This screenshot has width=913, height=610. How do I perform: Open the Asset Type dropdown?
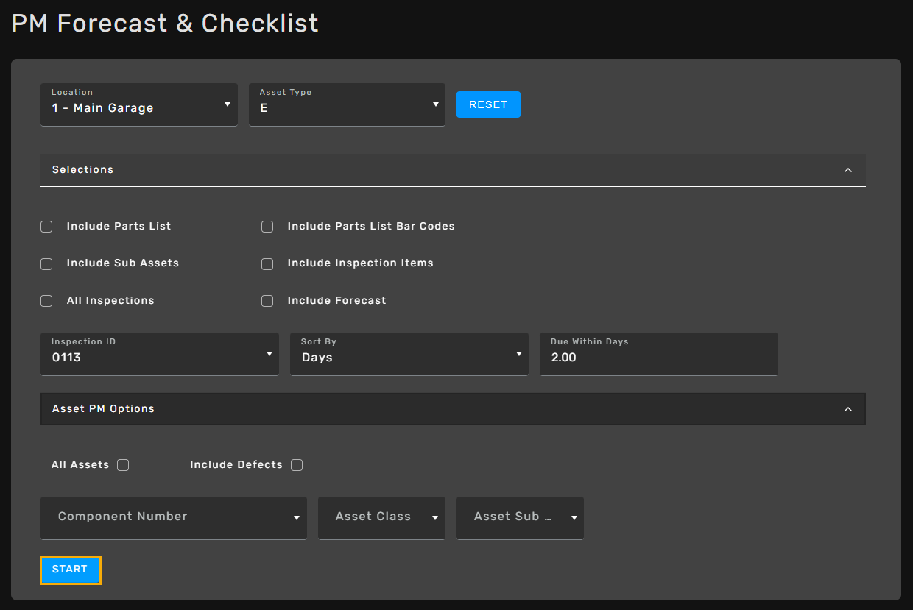click(347, 104)
